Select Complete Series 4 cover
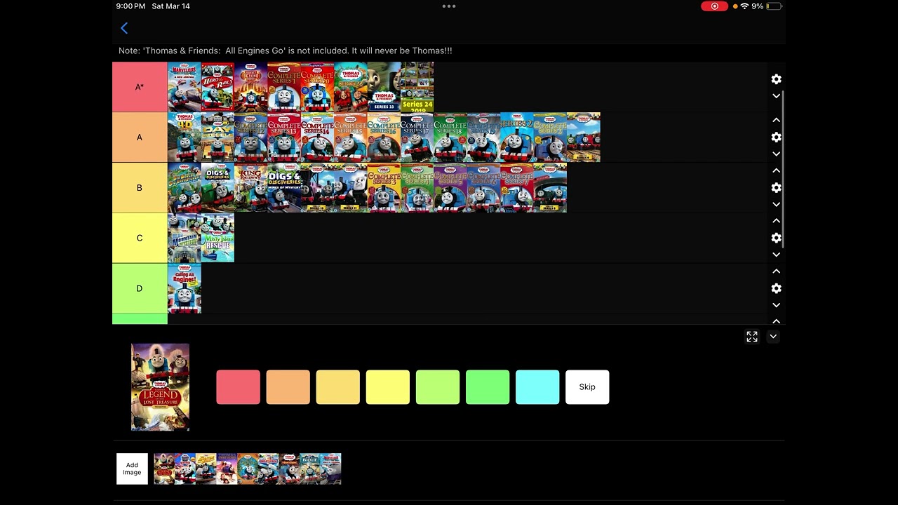898x505 pixels. pyautogui.click(x=417, y=188)
